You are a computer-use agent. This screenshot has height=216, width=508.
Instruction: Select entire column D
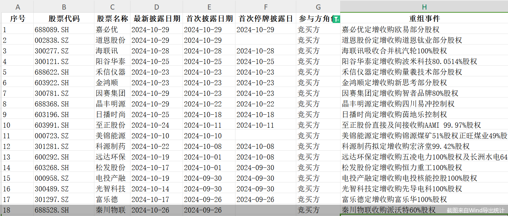pyautogui.click(x=157, y=7)
